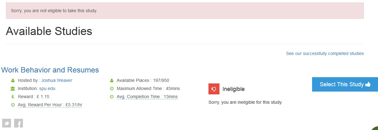Click the Twitter share icon
Image resolution: width=378 pixels, height=130 pixels.
point(7,123)
